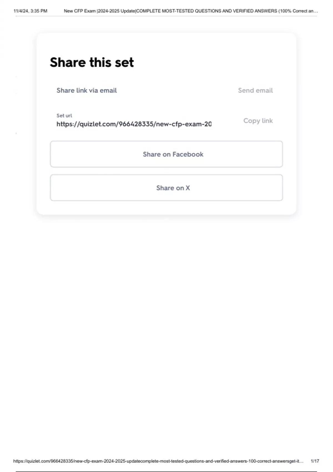This screenshot has width=333, height=472.
Task: Share the set on Facebook
Action: click(x=167, y=154)
